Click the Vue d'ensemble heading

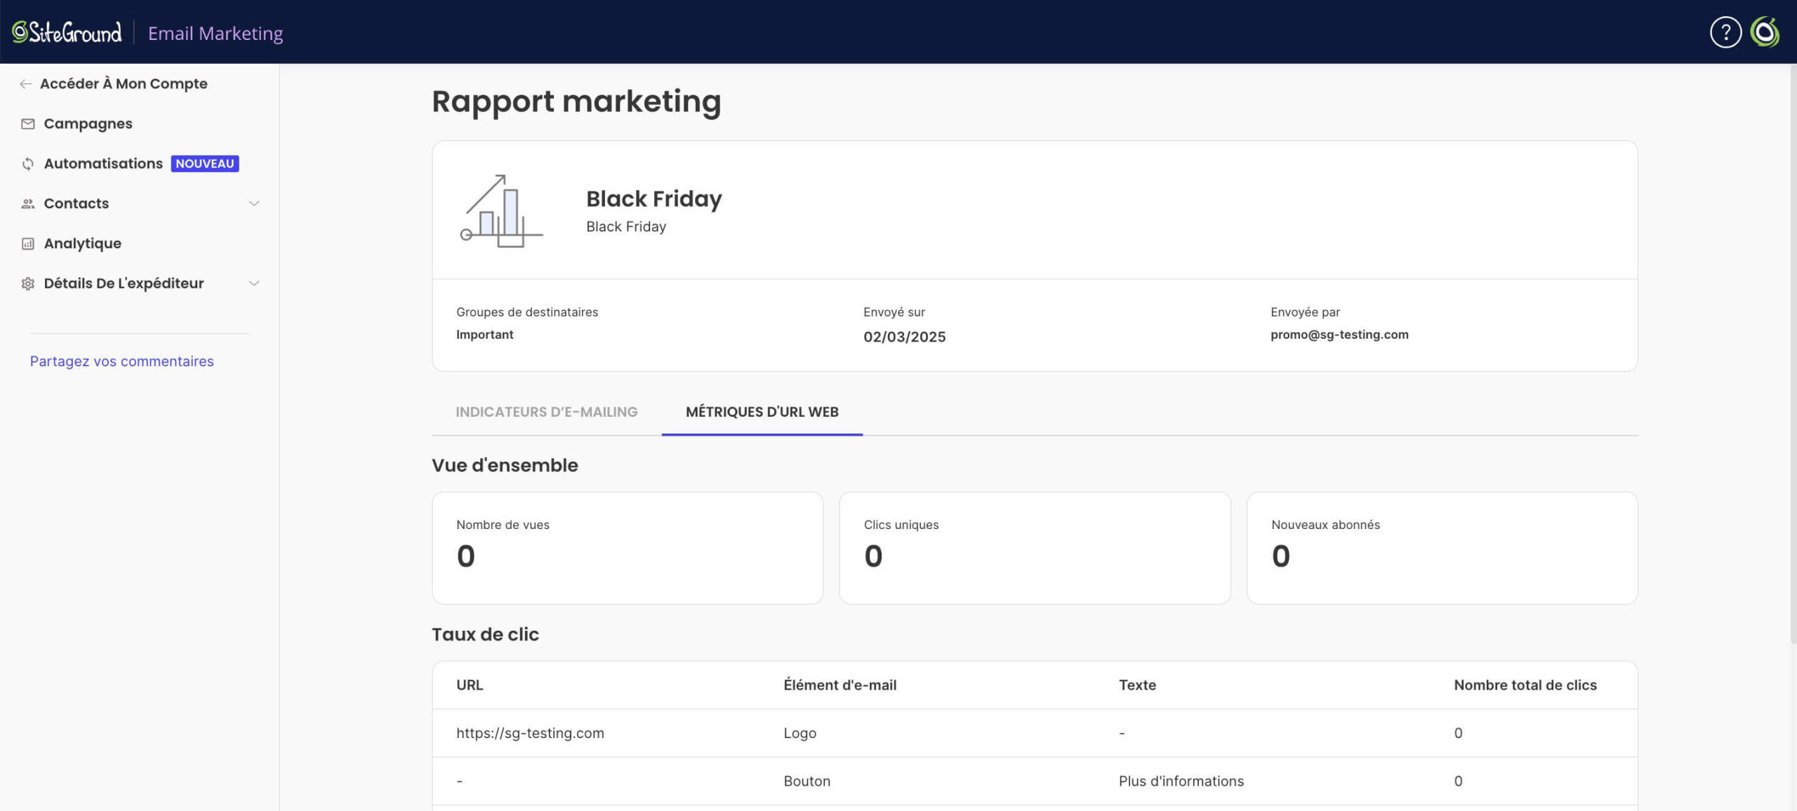point(505,465)
